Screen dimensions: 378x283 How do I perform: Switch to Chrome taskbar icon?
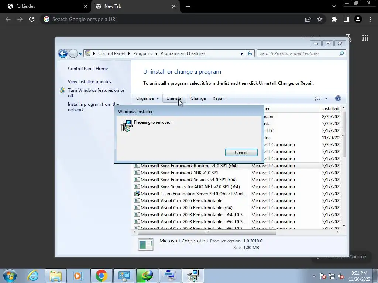point(101,276)
